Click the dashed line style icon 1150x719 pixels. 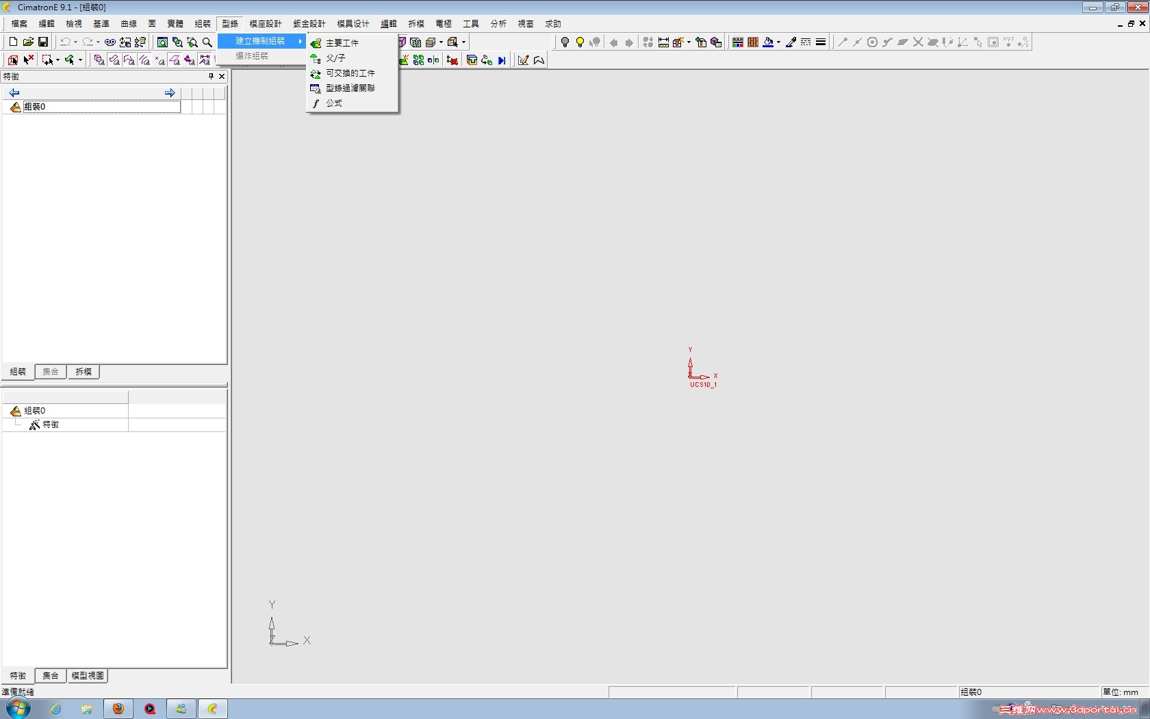coord(806,42)
